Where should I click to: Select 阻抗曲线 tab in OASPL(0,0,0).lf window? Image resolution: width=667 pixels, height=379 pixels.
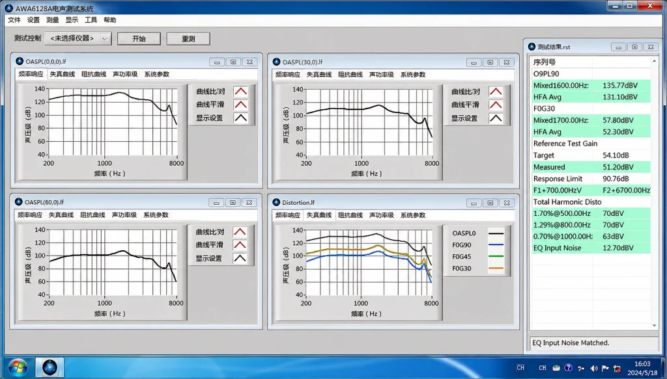[94, 74]
